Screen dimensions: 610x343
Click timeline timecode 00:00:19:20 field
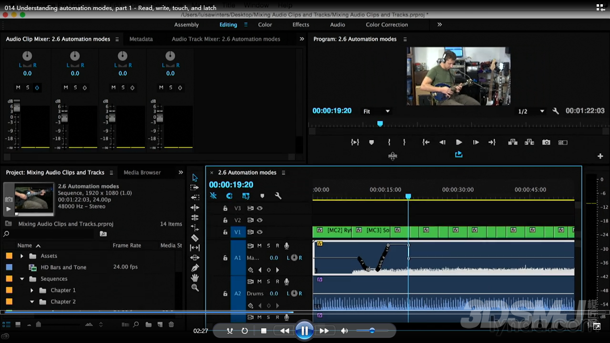231,185
